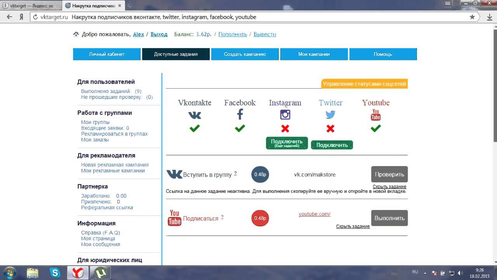Click the RU language indicator

tap(415, 272)
